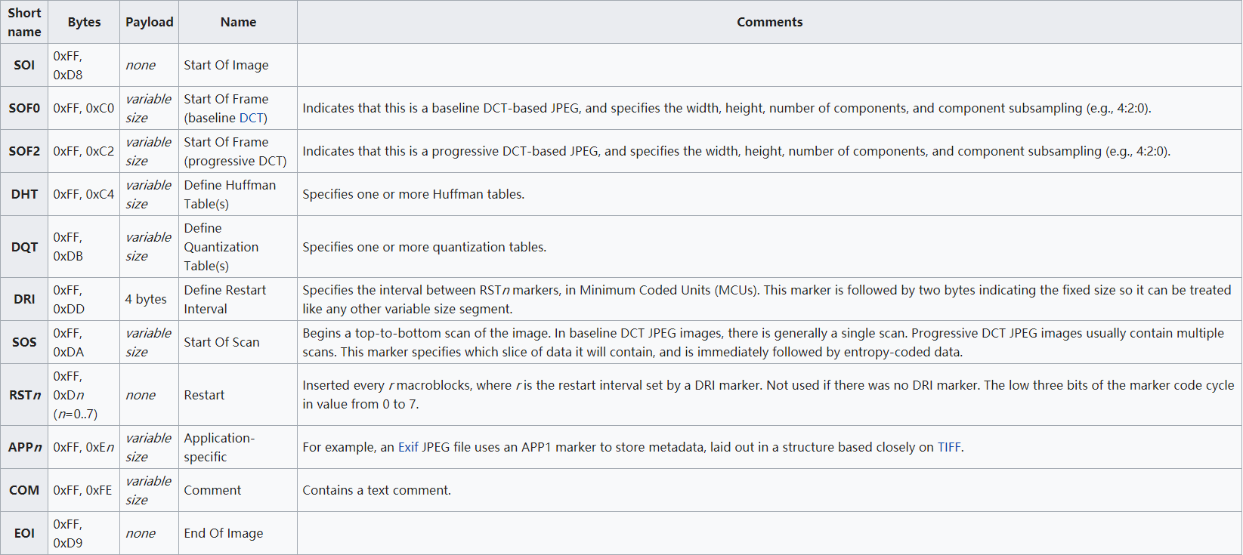This screenshot has width=1243, height=555.
Task: Follow the TIFF link
Action: (949, 447)
